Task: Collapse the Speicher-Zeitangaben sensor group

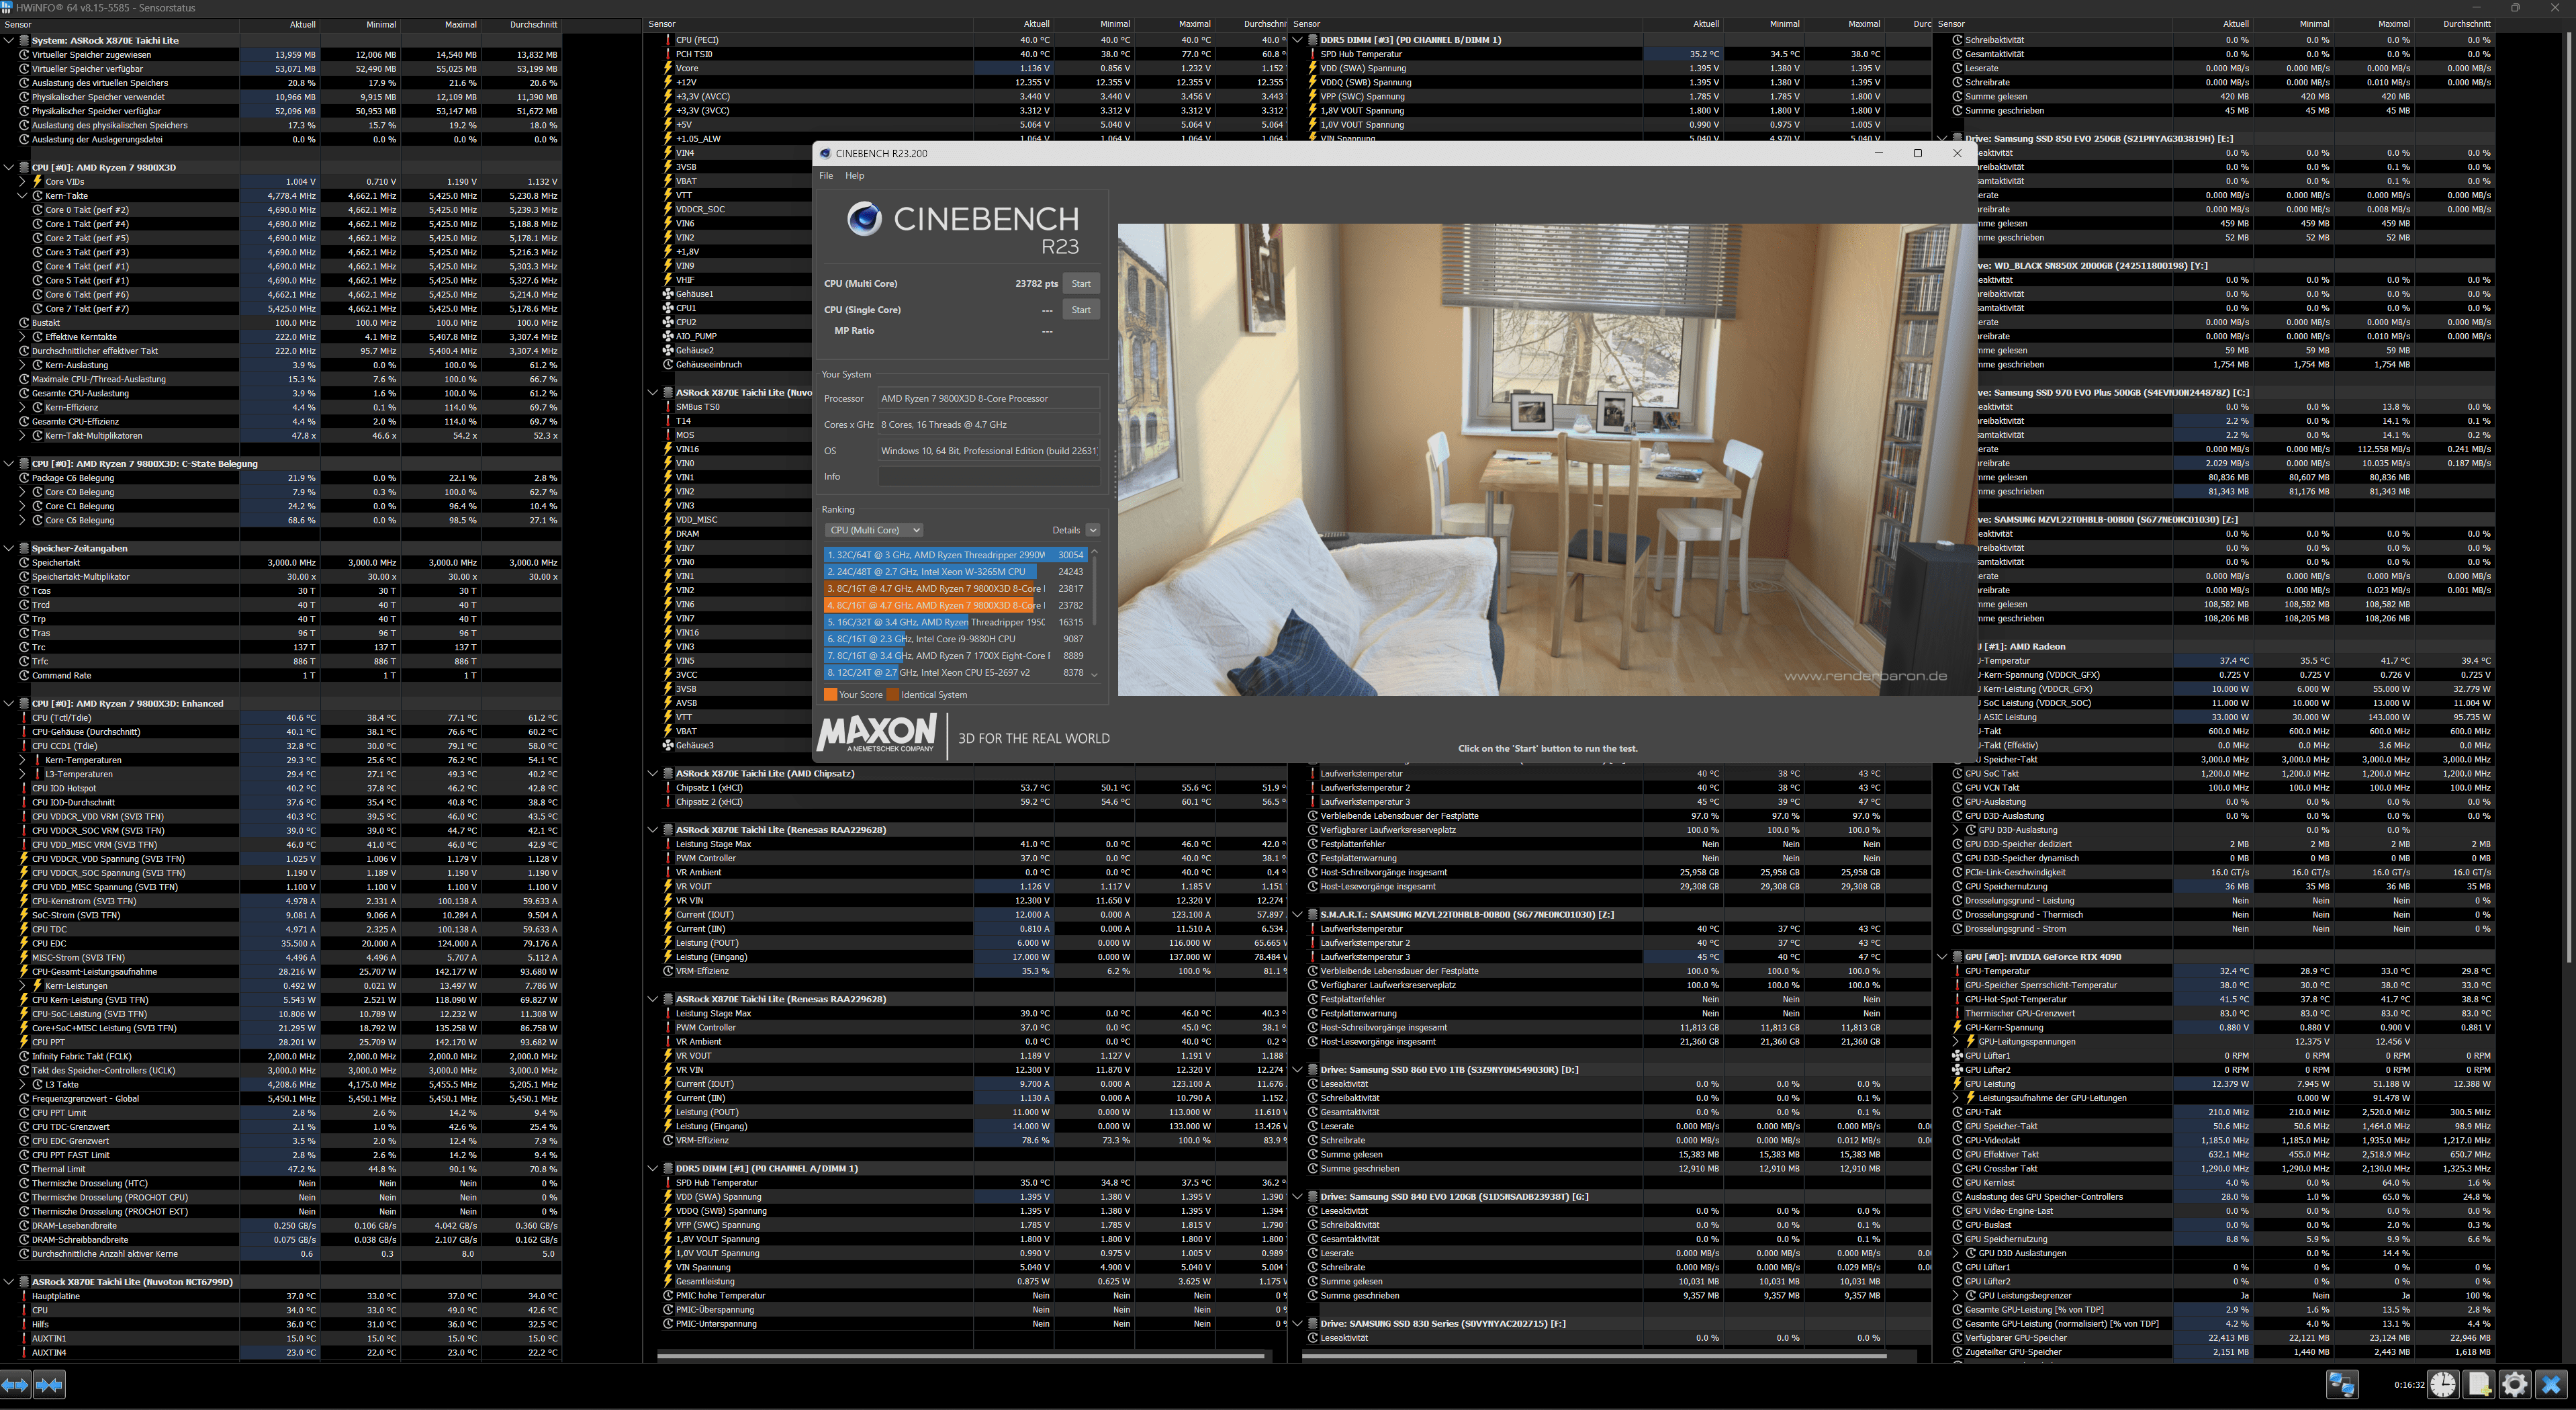Action: point(9,548)
